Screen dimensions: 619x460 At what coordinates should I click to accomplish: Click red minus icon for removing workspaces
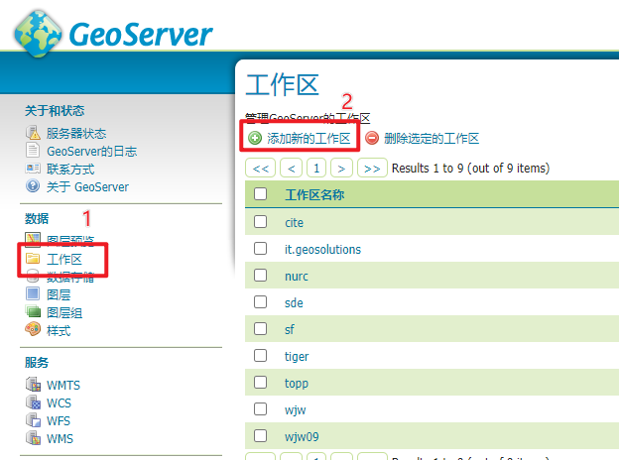pos(372,138)
